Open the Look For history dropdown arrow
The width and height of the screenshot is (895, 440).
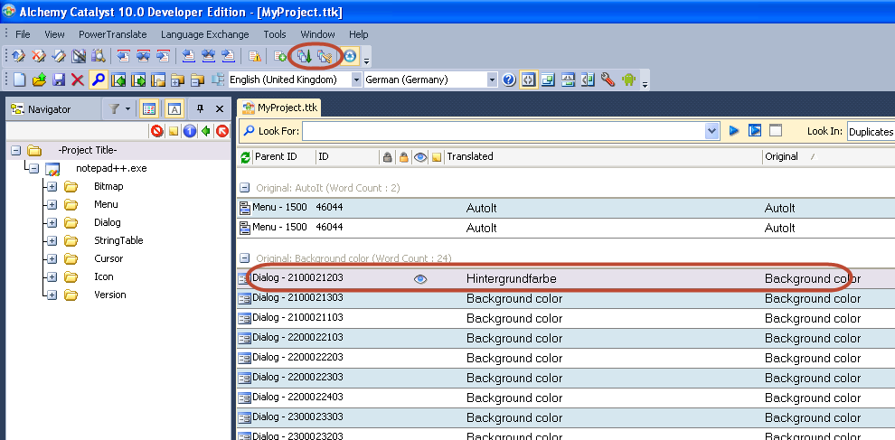tap(711, 131)
